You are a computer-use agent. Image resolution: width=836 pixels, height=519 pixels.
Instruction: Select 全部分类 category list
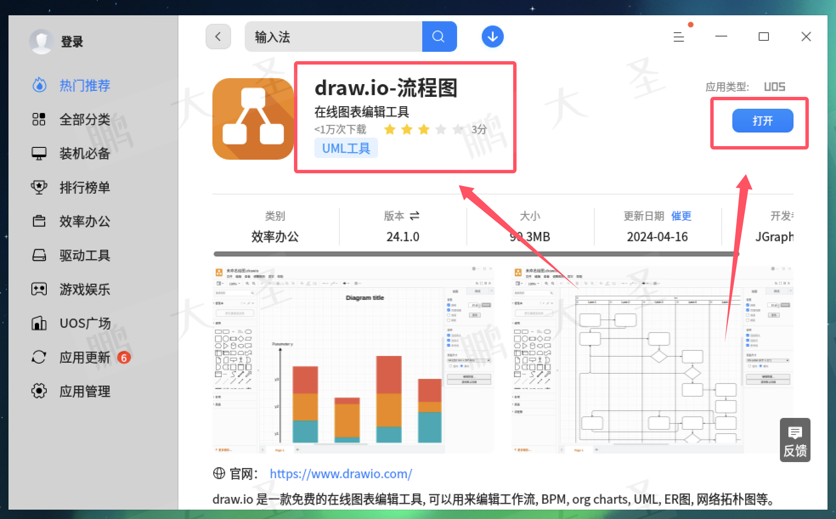pos(84,119)
